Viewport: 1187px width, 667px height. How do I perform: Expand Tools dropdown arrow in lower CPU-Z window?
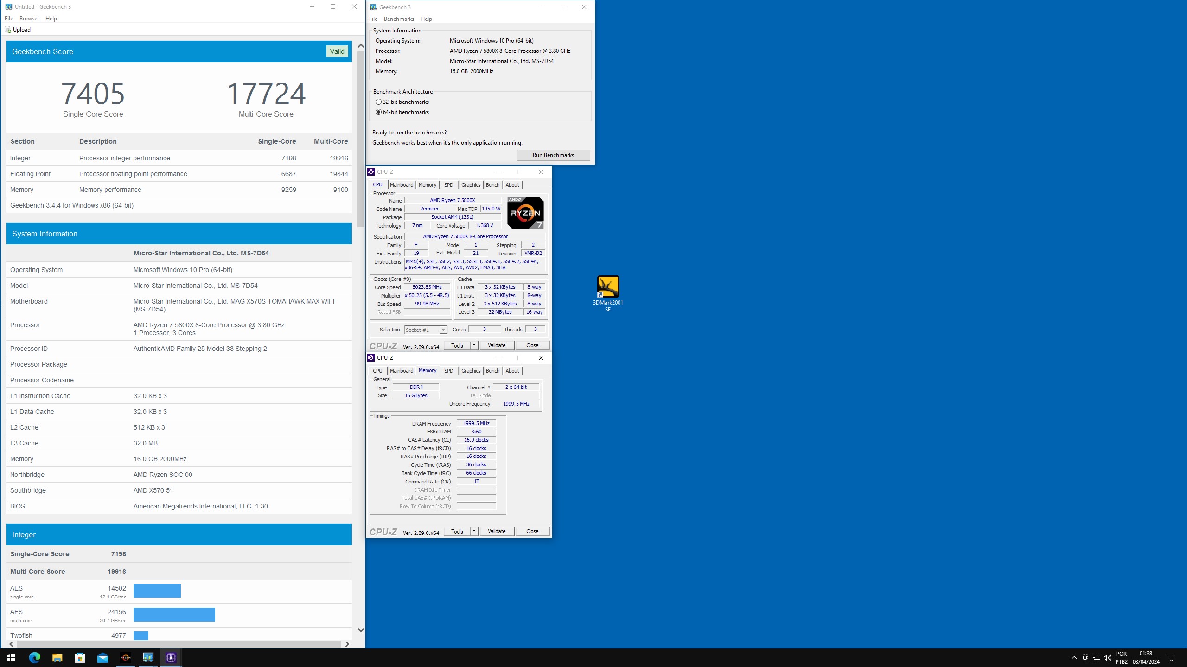pyautogui.click(x=474, y=531)
